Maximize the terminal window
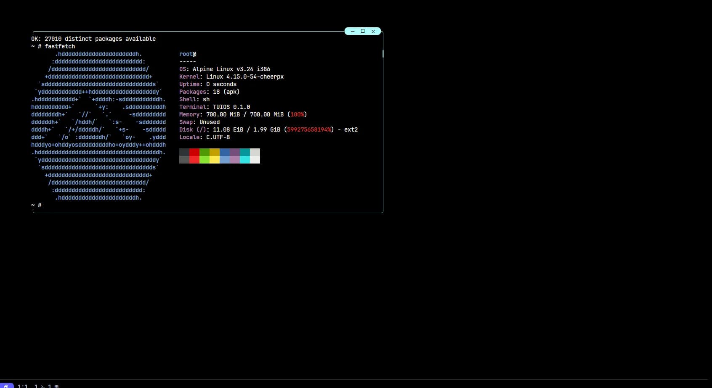The image size is (712, 388). point(363,31)
